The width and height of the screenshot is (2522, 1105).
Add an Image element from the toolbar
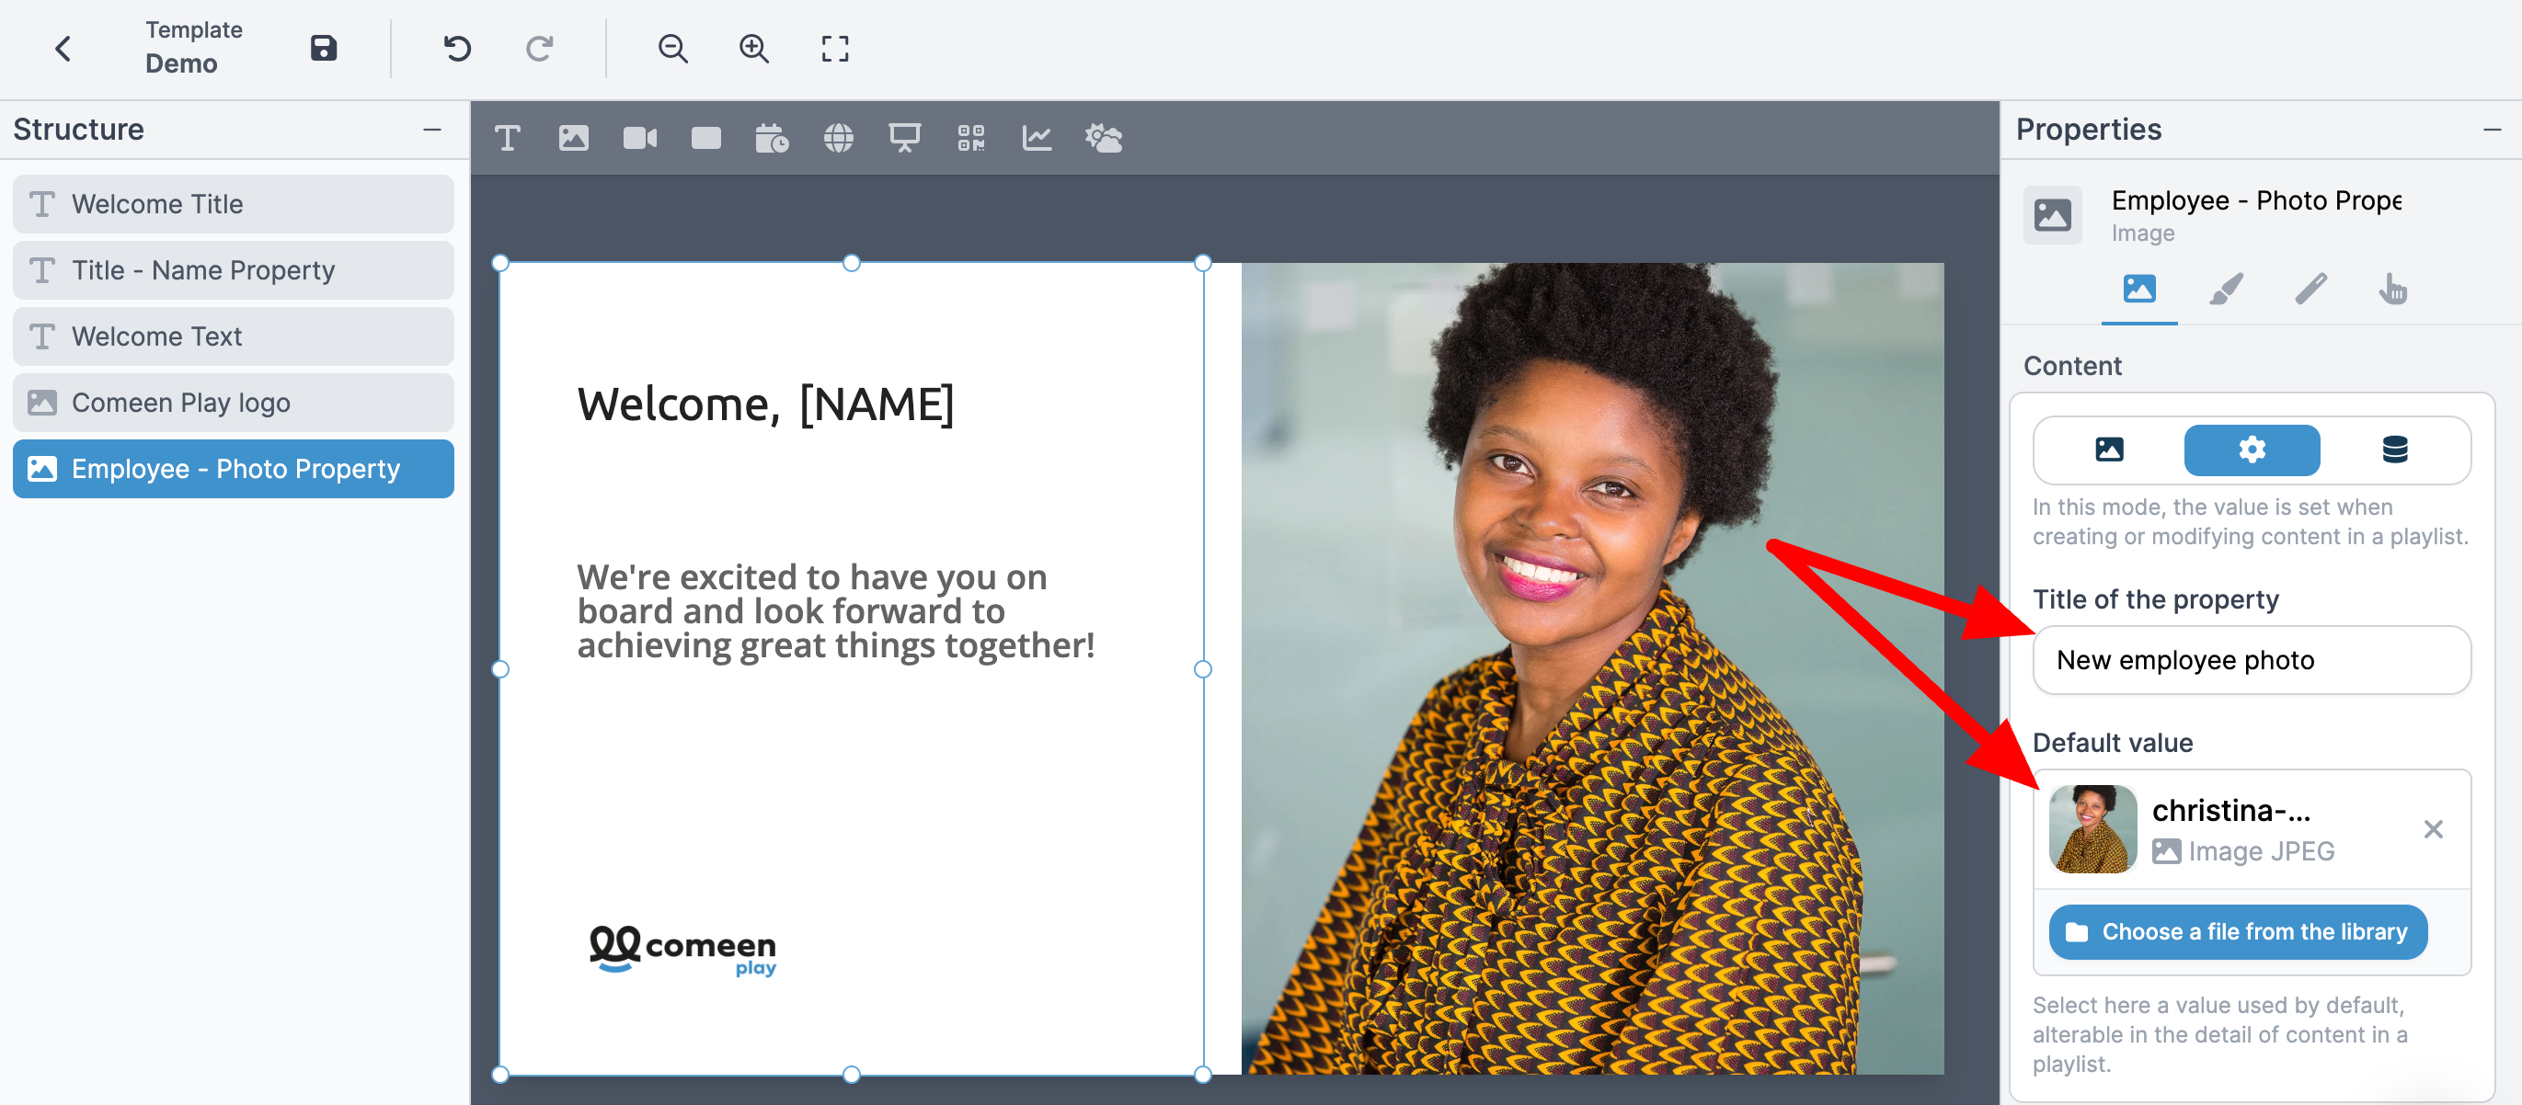pyautogui.click(x=574, y=138)
